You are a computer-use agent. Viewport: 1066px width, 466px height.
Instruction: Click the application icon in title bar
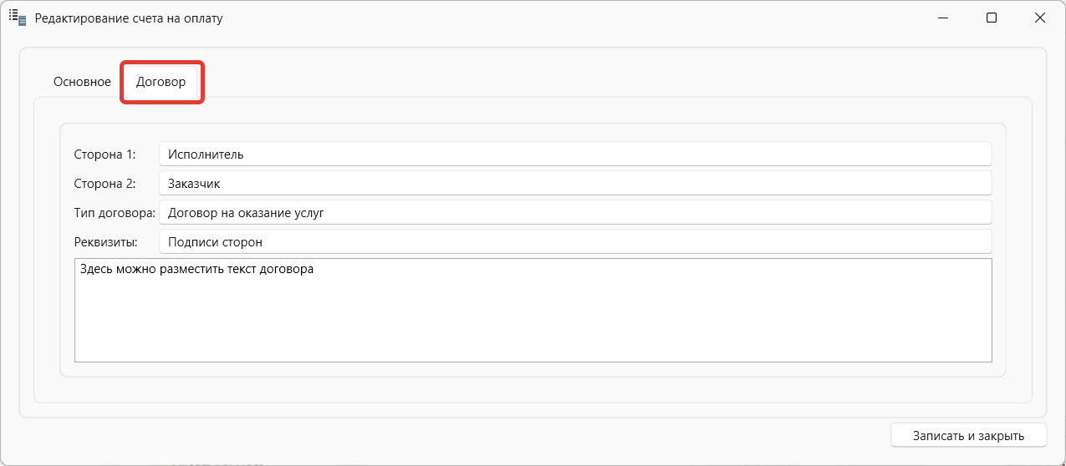coord(18,18)
